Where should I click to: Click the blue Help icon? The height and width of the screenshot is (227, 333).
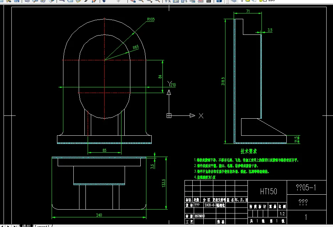click(219, 1)
